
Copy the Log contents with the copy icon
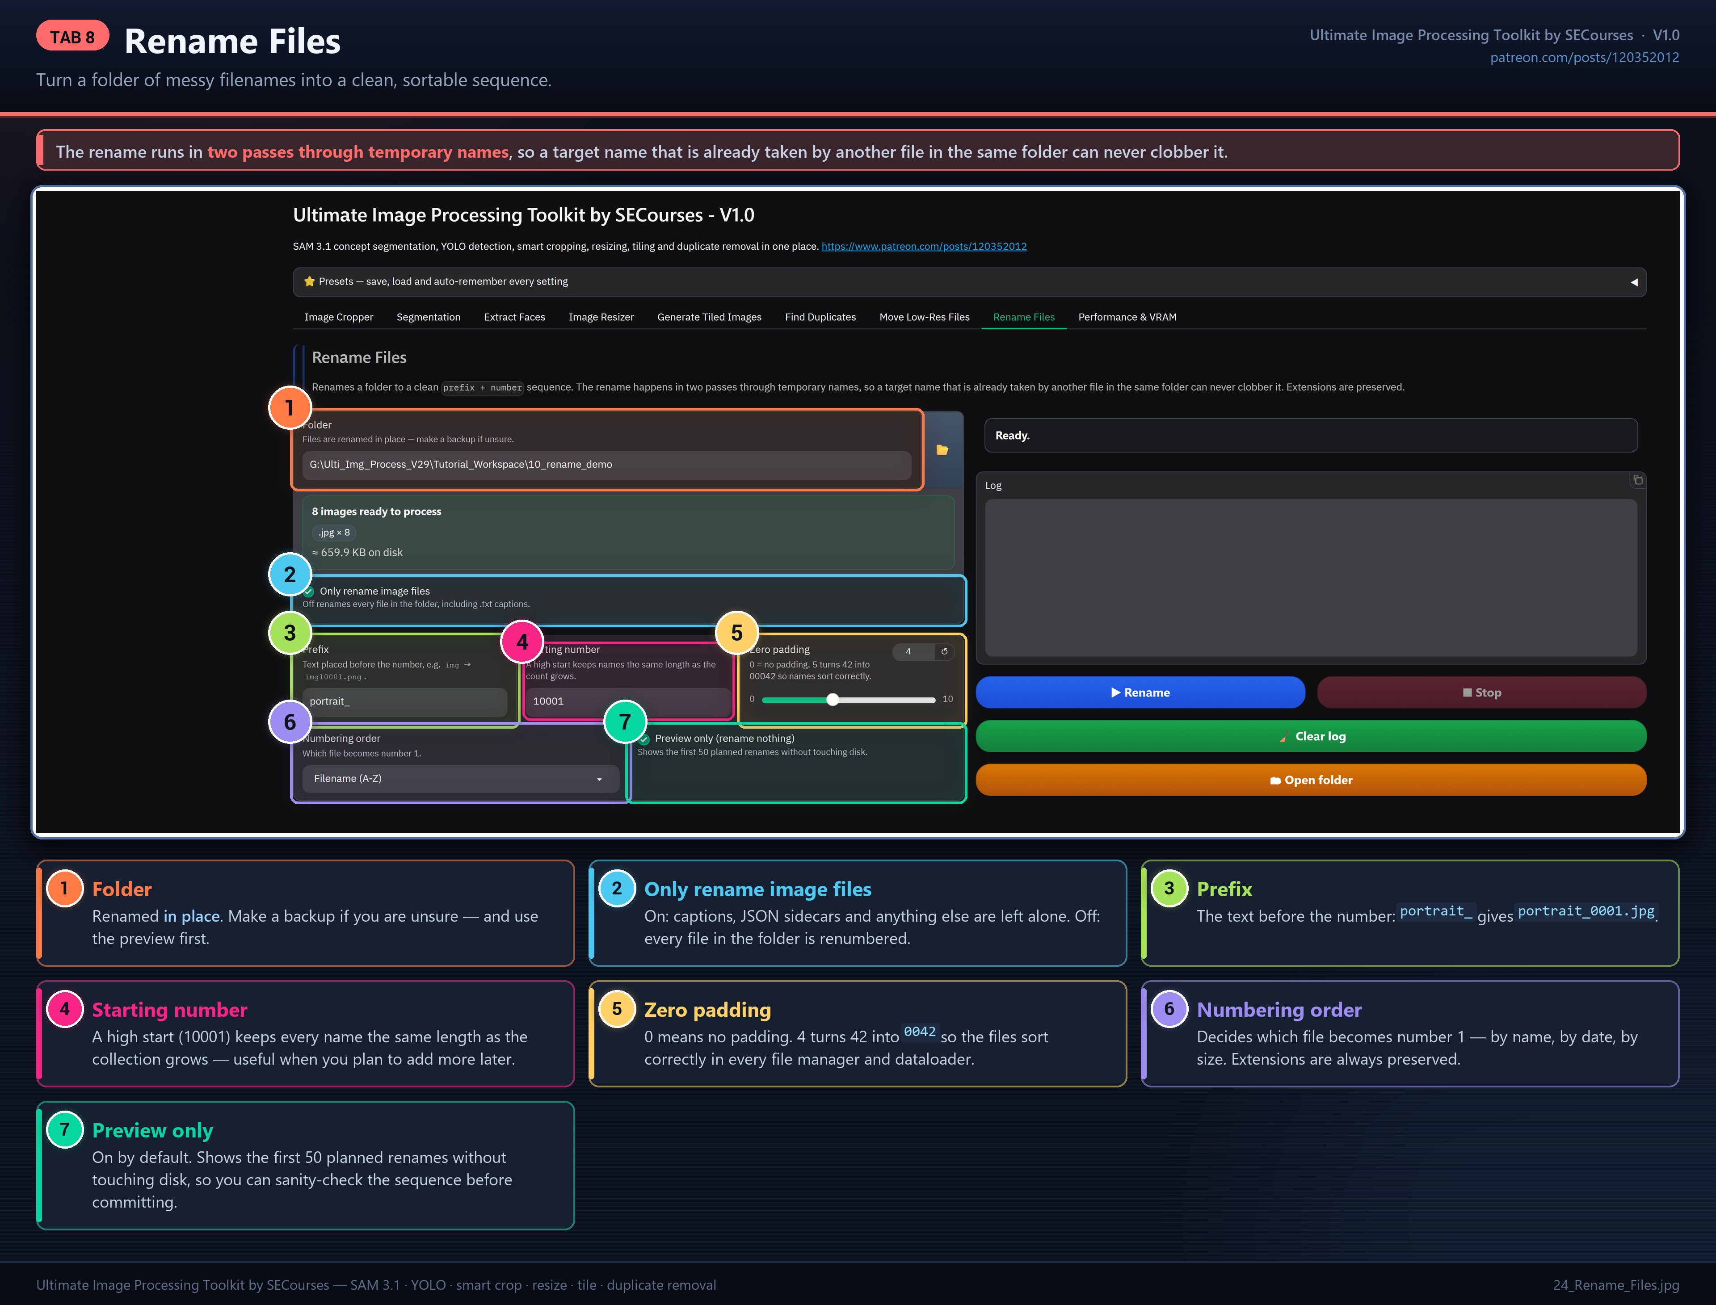pyautogui.click(x=1637, y=480)
